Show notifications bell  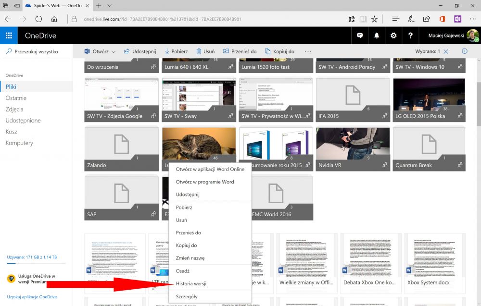tap(377, 36)
